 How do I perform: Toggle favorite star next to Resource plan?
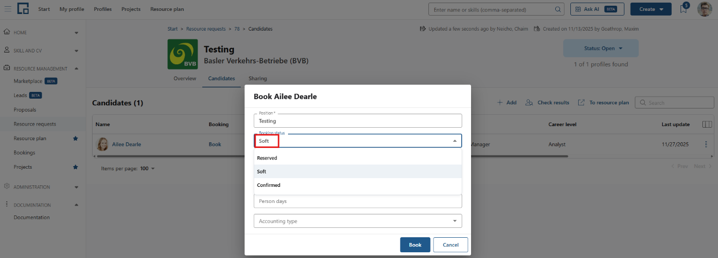(x=75, y=139)
